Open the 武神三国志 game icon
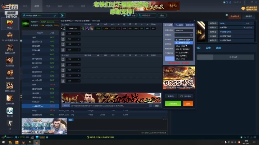The height and width of the screenshot is (145, 259). click(10, 85)
